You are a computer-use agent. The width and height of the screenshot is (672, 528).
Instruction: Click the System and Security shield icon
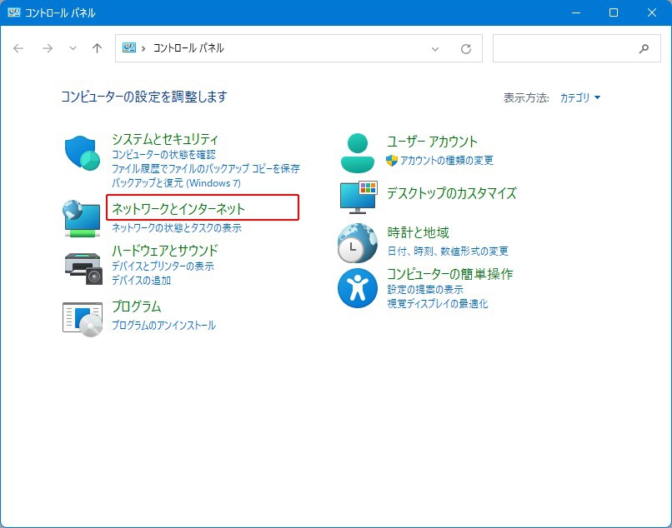click(82, 153)
